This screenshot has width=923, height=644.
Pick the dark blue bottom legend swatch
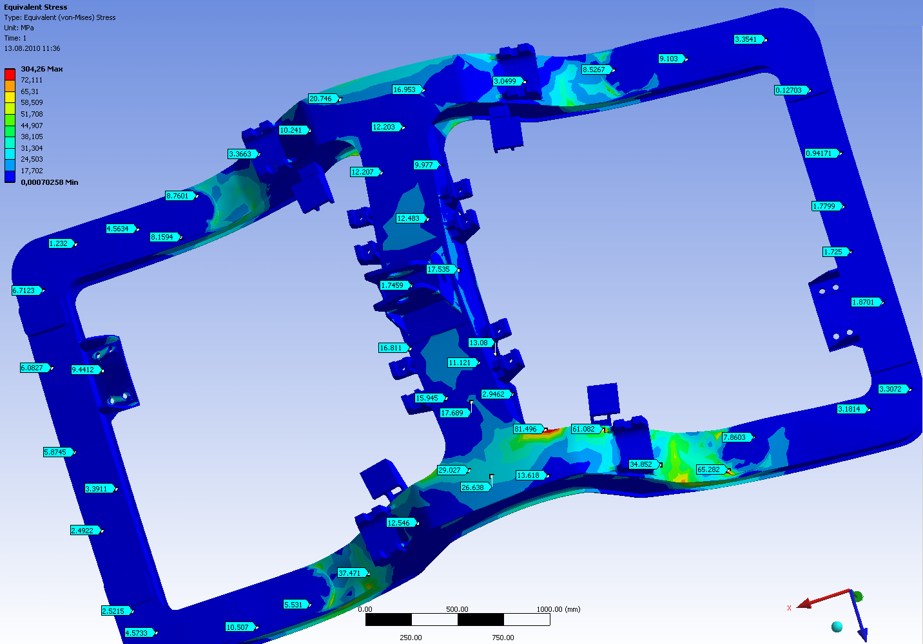pos(10,176)
